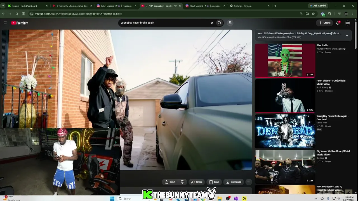Open 'Pooh Shiesty - FDO' video title

coord(331,82)
